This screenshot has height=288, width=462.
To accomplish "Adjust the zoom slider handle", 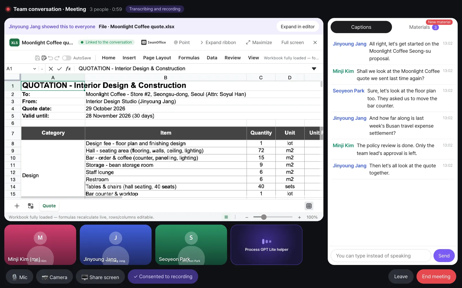I will point(264,217).
